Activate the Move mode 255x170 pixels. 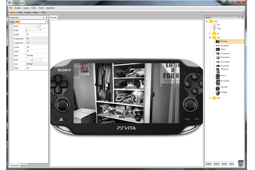pos(13,12)
